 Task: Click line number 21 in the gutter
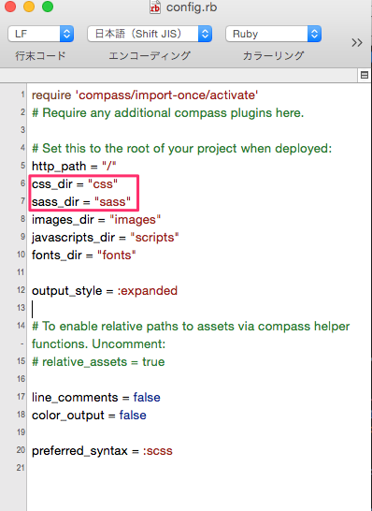pyautogui.click(x=21, y=468)
